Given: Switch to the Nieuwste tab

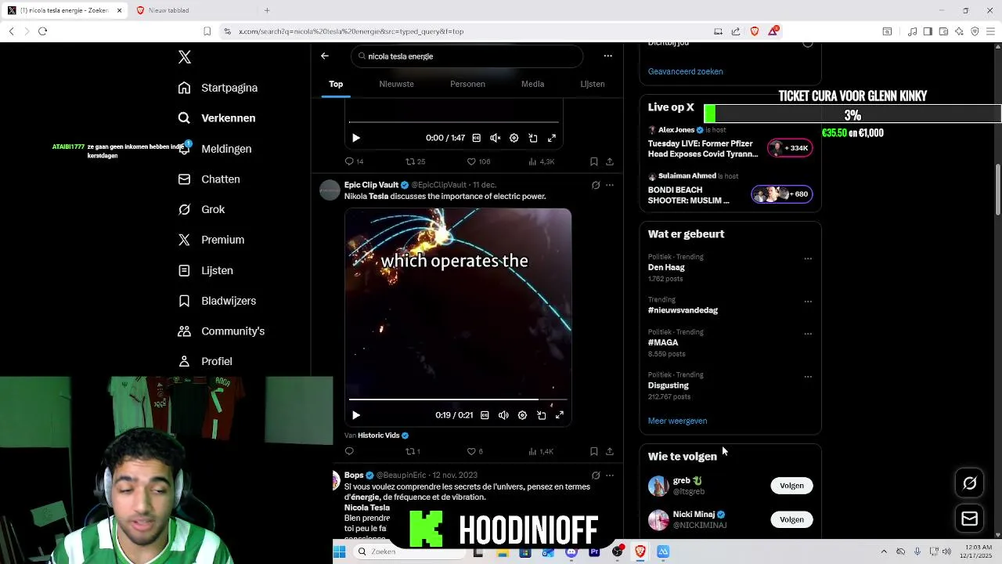Looking at the screenshot, I should pos(396,84).
